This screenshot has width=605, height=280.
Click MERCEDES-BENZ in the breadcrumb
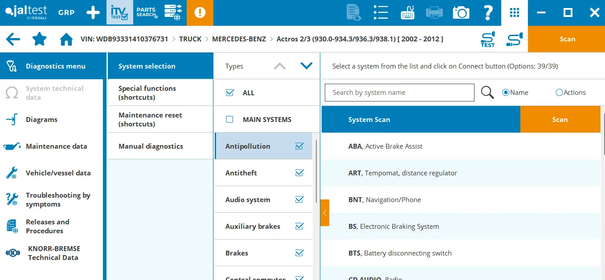coord(239,39)
